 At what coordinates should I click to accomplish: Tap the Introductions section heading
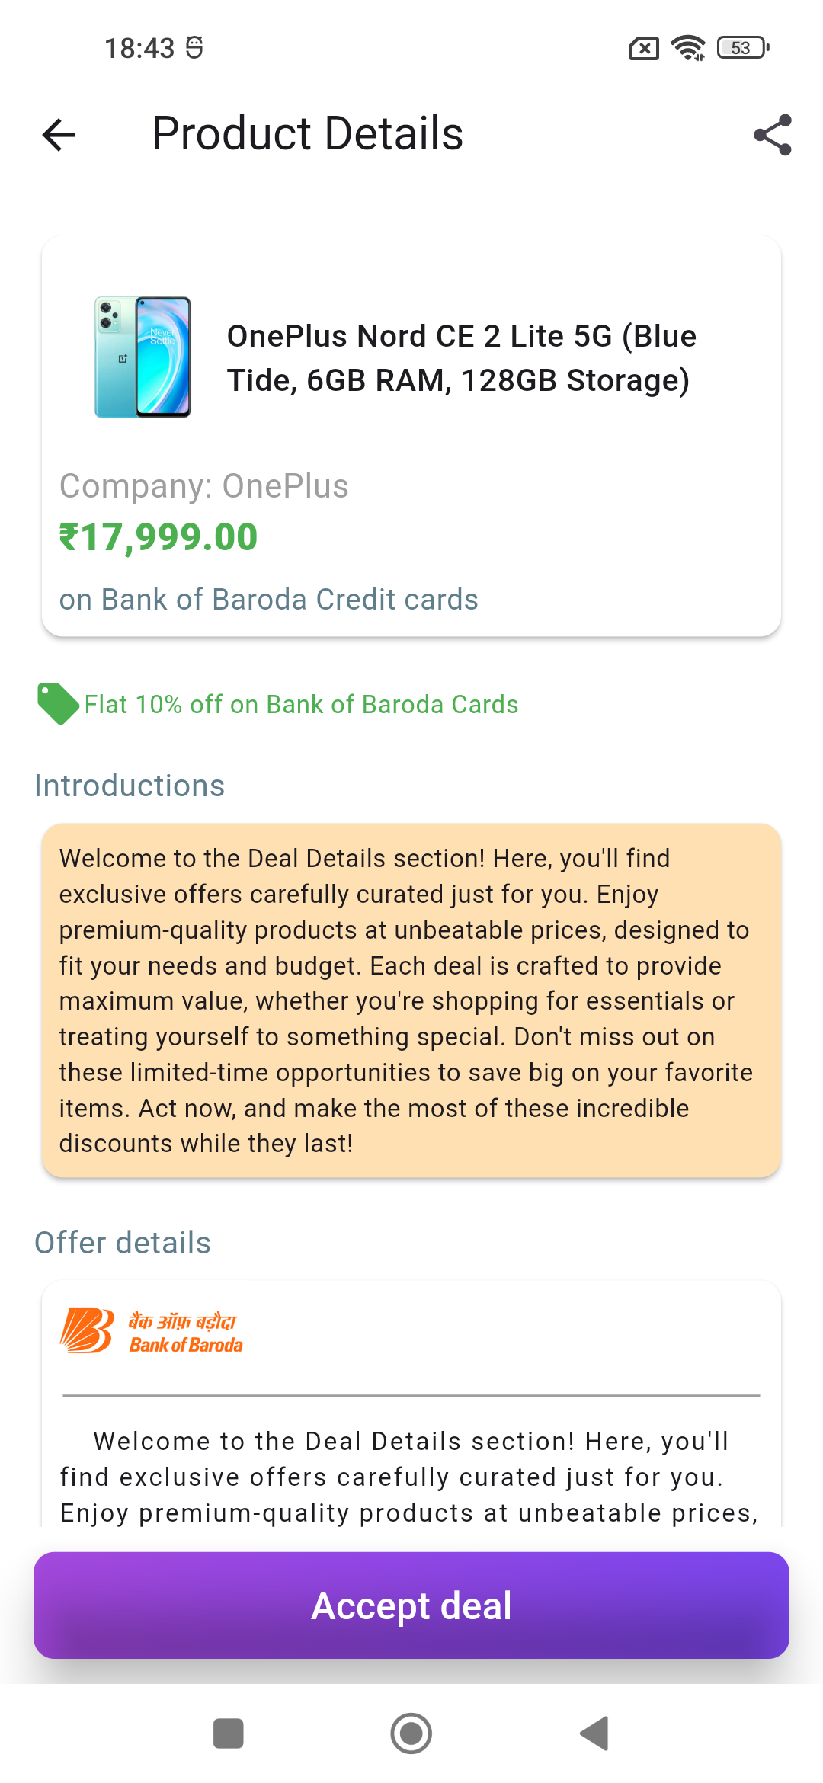pos(130,786)
